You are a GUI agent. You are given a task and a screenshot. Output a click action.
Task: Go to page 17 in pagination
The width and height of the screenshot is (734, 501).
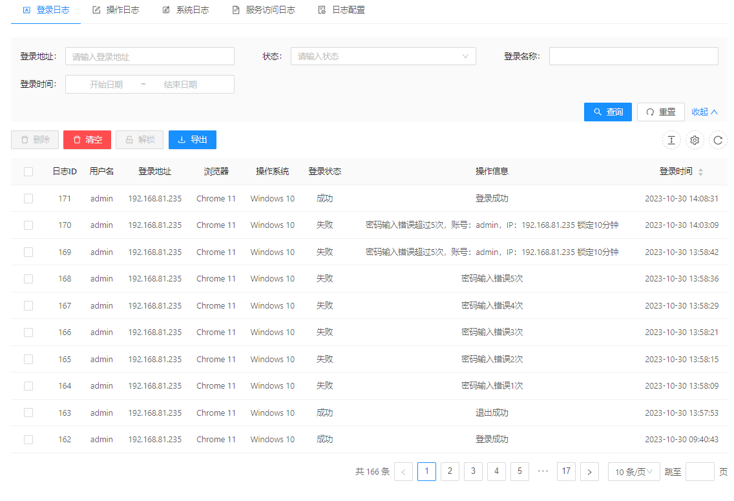(x=566, y=471)
